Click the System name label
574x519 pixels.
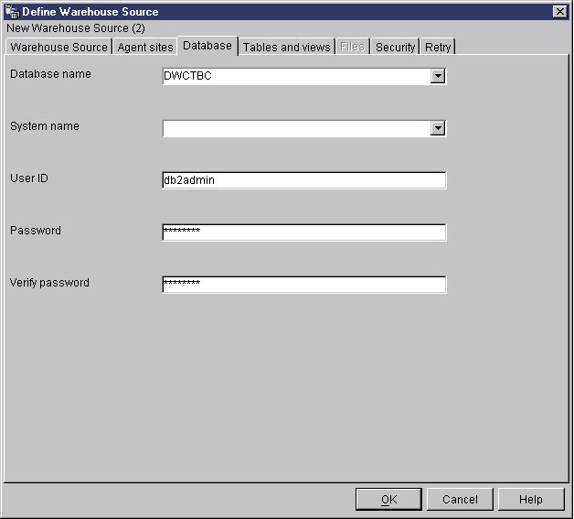[x=44, y=126]
